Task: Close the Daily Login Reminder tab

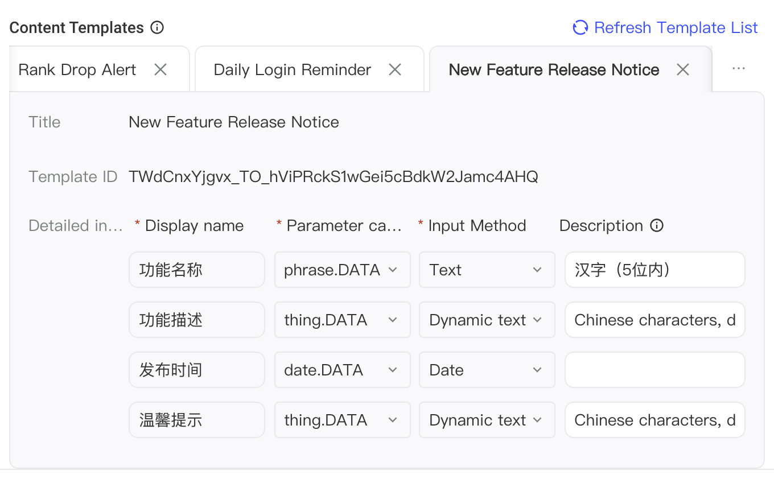Action: click(x=394, y=69)
